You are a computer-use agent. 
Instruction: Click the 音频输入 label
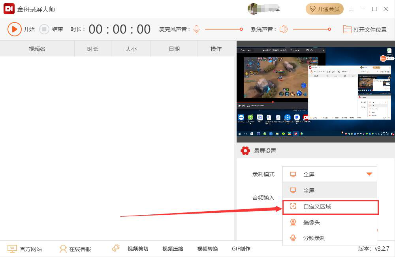point(263,198)
